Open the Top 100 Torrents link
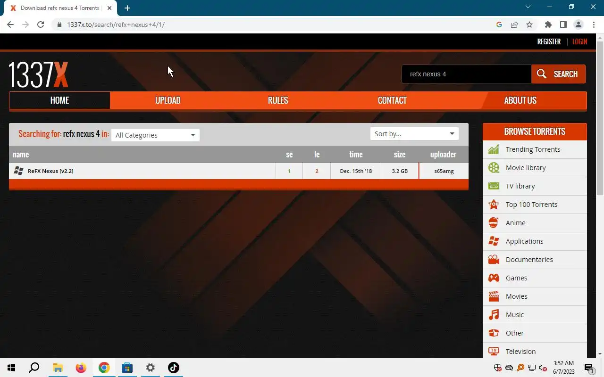 click(x=532, y=205)
